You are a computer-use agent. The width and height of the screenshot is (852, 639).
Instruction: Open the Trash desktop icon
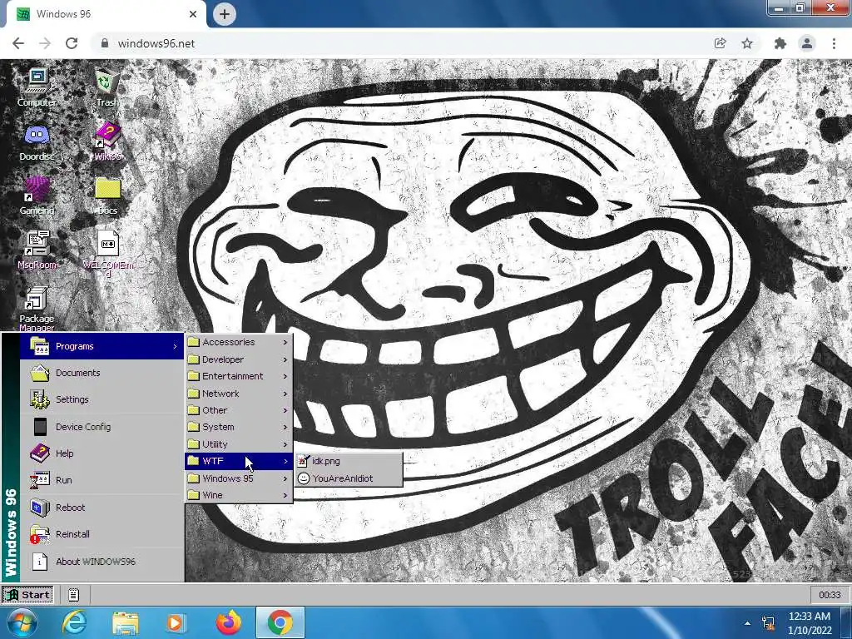[107, 87]
